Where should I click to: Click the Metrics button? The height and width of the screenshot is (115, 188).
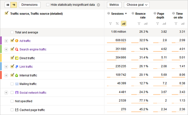pyautogui.click(x=114, y=5)
